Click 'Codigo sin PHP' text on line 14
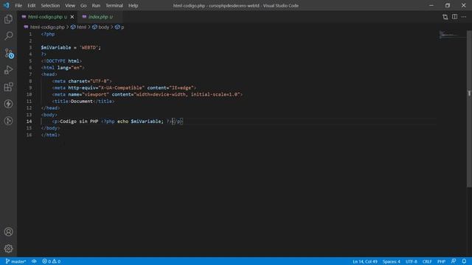 pyautogui.click(x=79, y=121)
